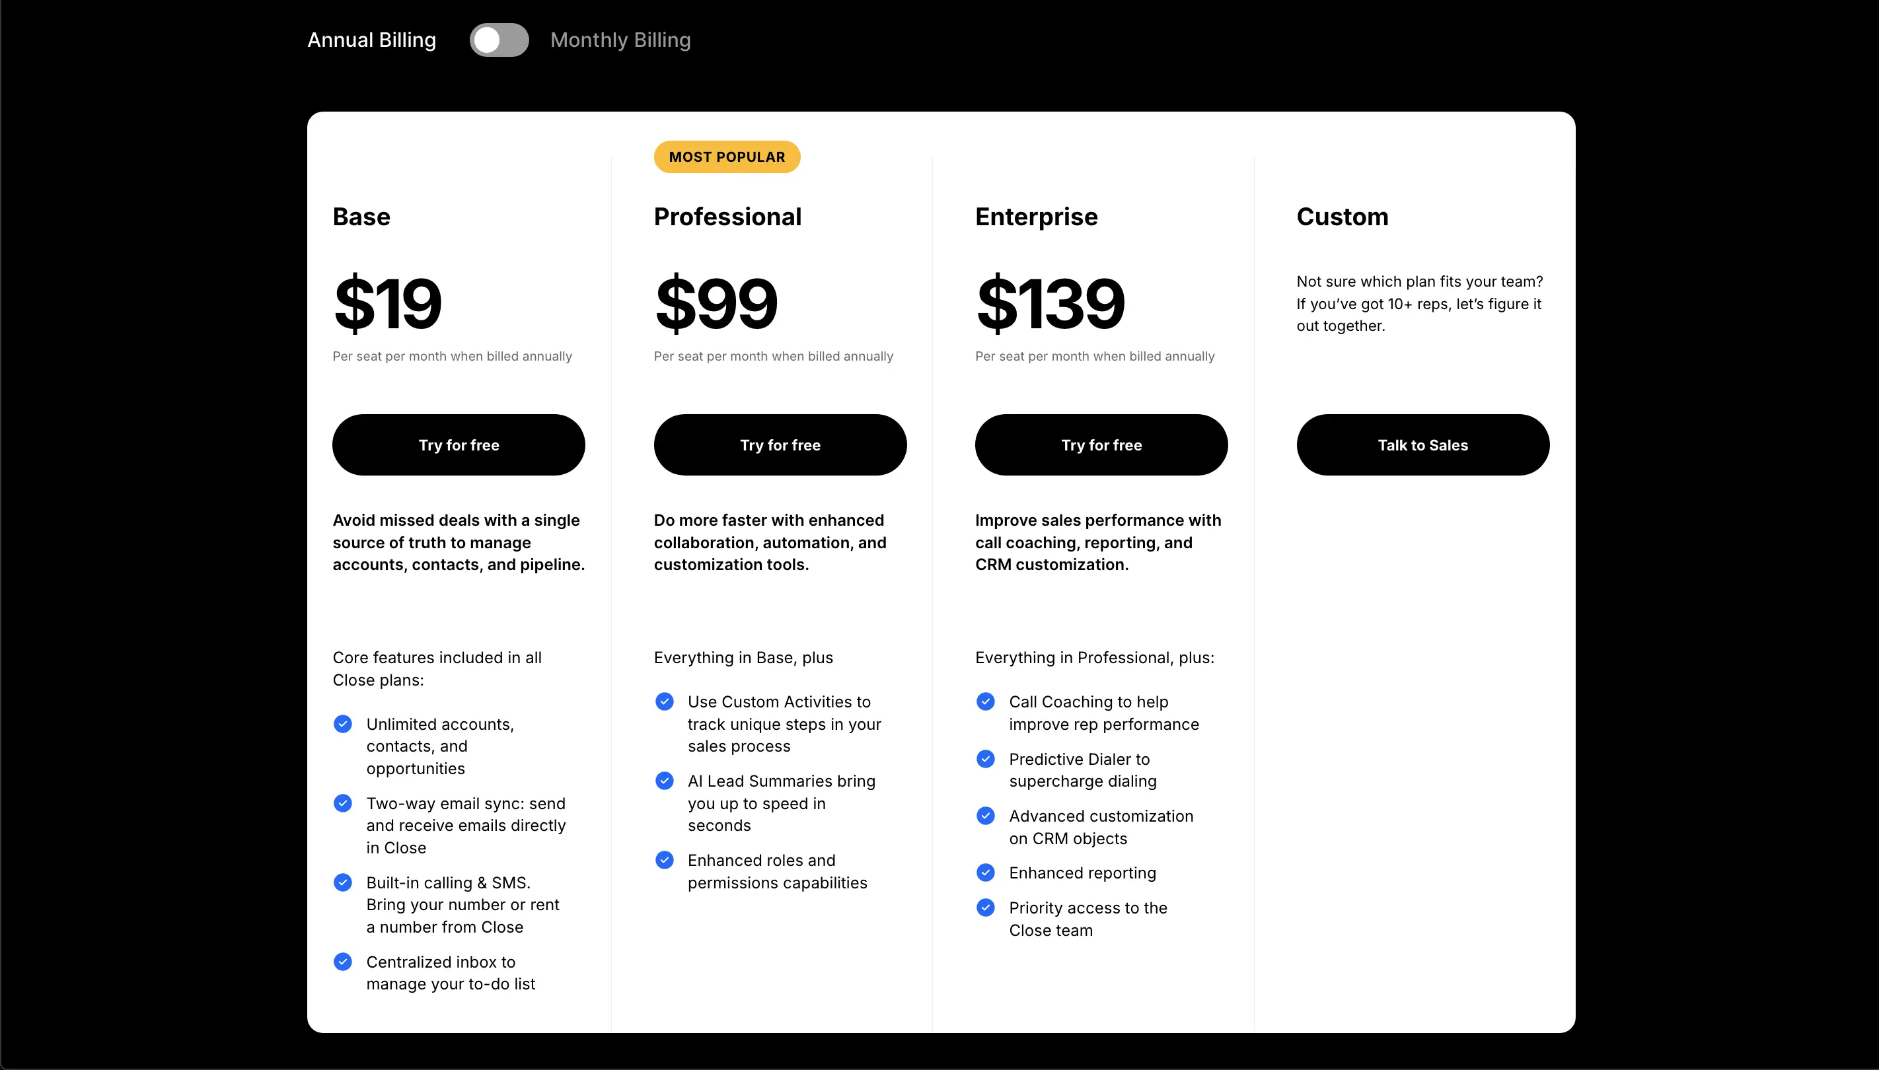Viewport: 1879px width, 1070px height.
Task: Click the checkmark beside Enhanced reporting
Action: click(x=985, y=872)
